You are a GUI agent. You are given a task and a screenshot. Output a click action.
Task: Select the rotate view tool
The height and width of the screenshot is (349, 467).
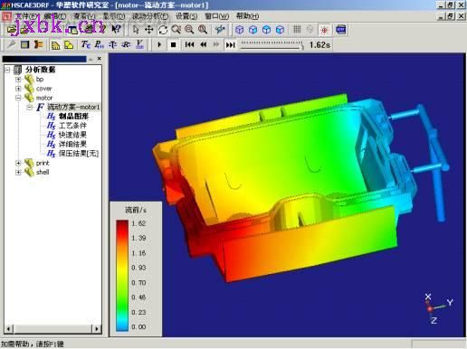click(x=163, y=30)
